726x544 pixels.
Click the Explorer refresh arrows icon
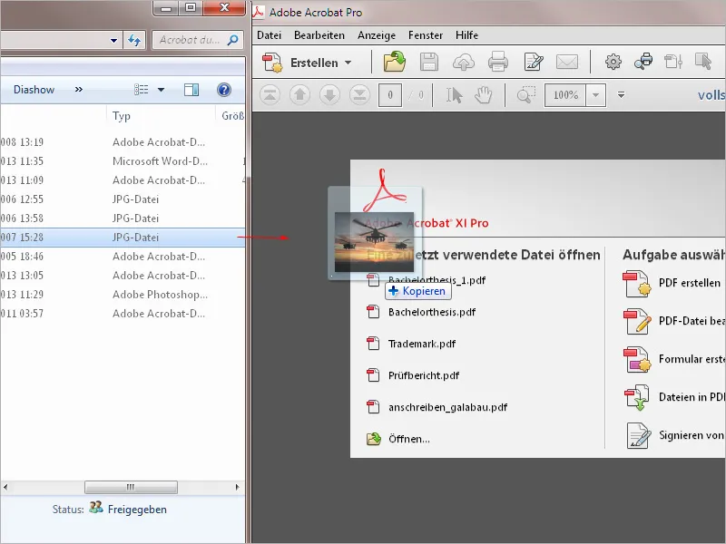point(134,40)
